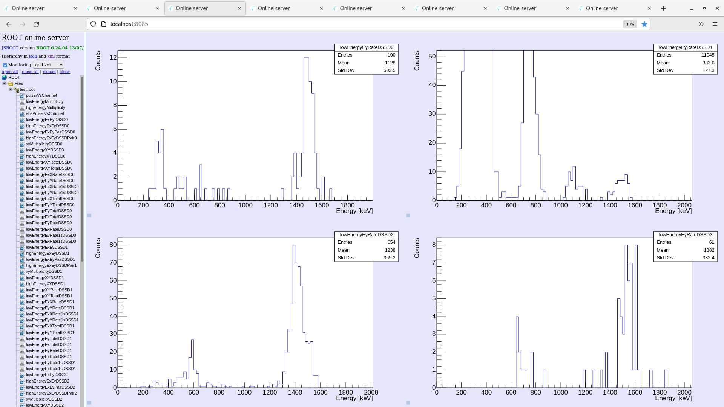Open the grid 2x2 layout dropdown
724x407 pixels.
(49, 65)
